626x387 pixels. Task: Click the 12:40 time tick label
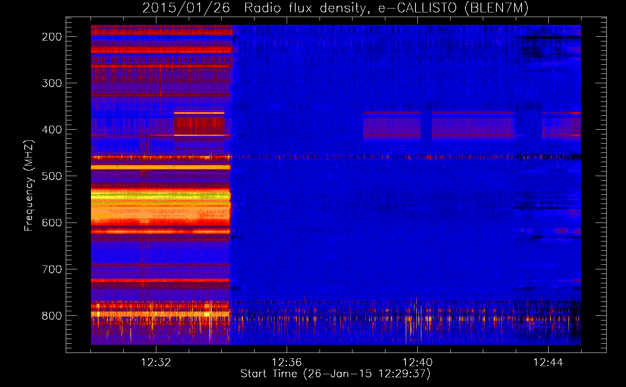click(417, 363)
